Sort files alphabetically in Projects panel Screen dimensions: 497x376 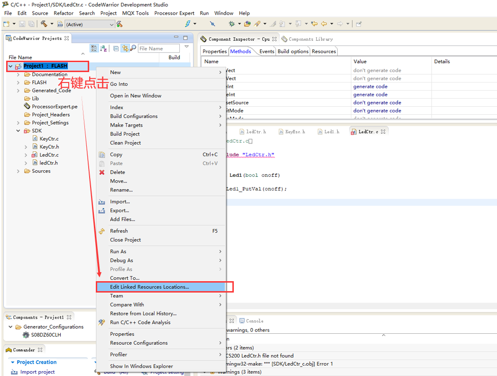coord(103,48)
